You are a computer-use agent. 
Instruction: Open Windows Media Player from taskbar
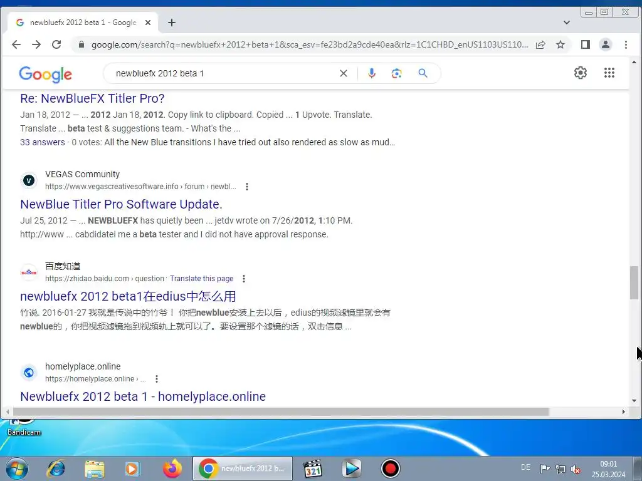pos(133,468)
